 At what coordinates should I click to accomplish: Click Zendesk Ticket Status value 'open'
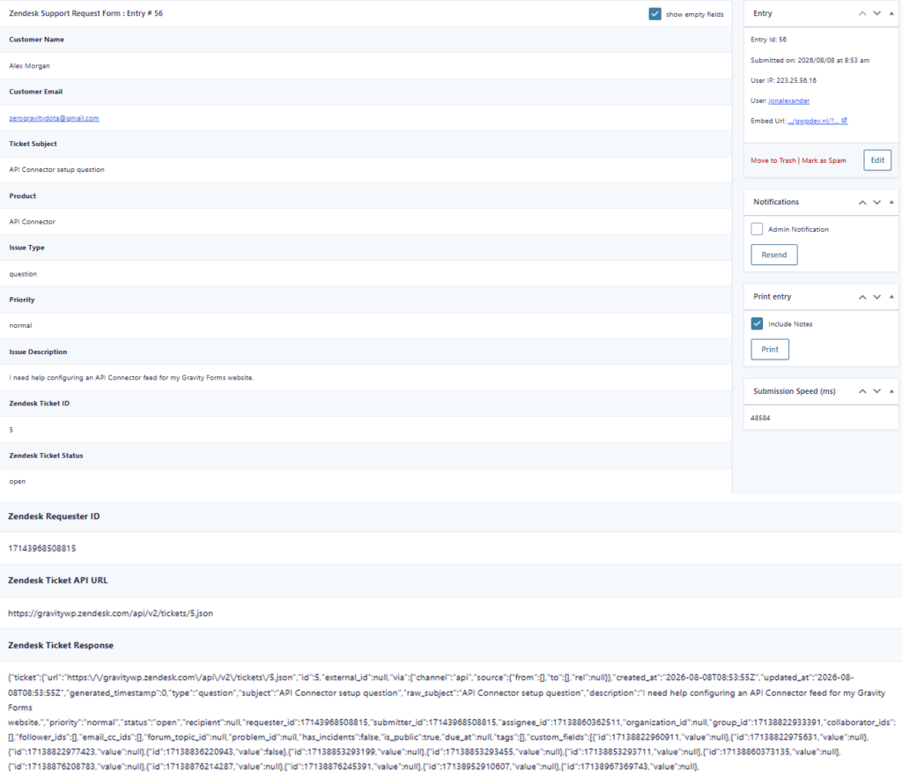tap(18, 482)
